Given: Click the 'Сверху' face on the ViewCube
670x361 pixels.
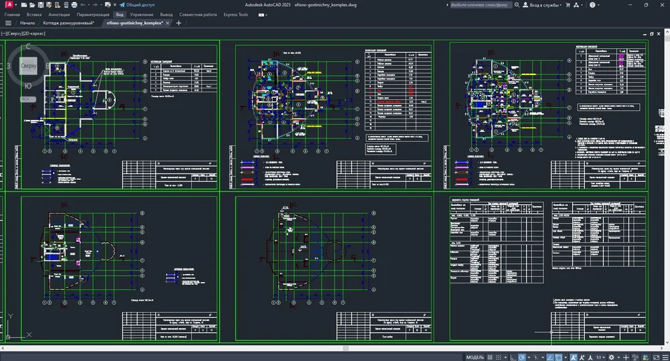Looking at the screenshot, I should click(x=28, y=66).
